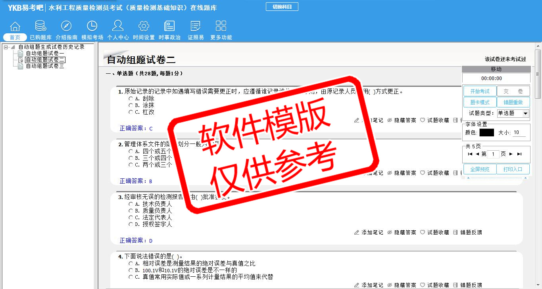Select option A 刮除 for question 1
542x289 pixels.
[x=131, y=99]
